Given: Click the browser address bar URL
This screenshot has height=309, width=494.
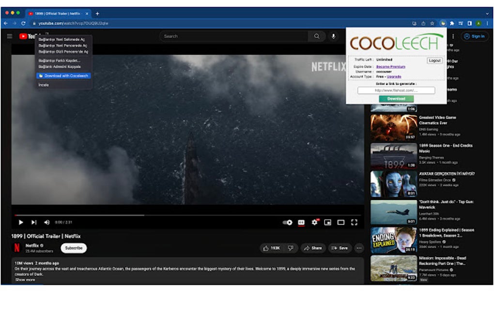Looking at the screenshot, I should 73,23.
